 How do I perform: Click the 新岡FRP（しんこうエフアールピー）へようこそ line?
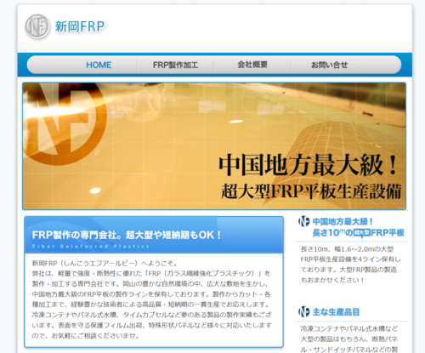[x=105, y=263]
